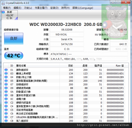Click the 最差 column header
The width and height of the screenshot is (132, 128).
point(81,66)
